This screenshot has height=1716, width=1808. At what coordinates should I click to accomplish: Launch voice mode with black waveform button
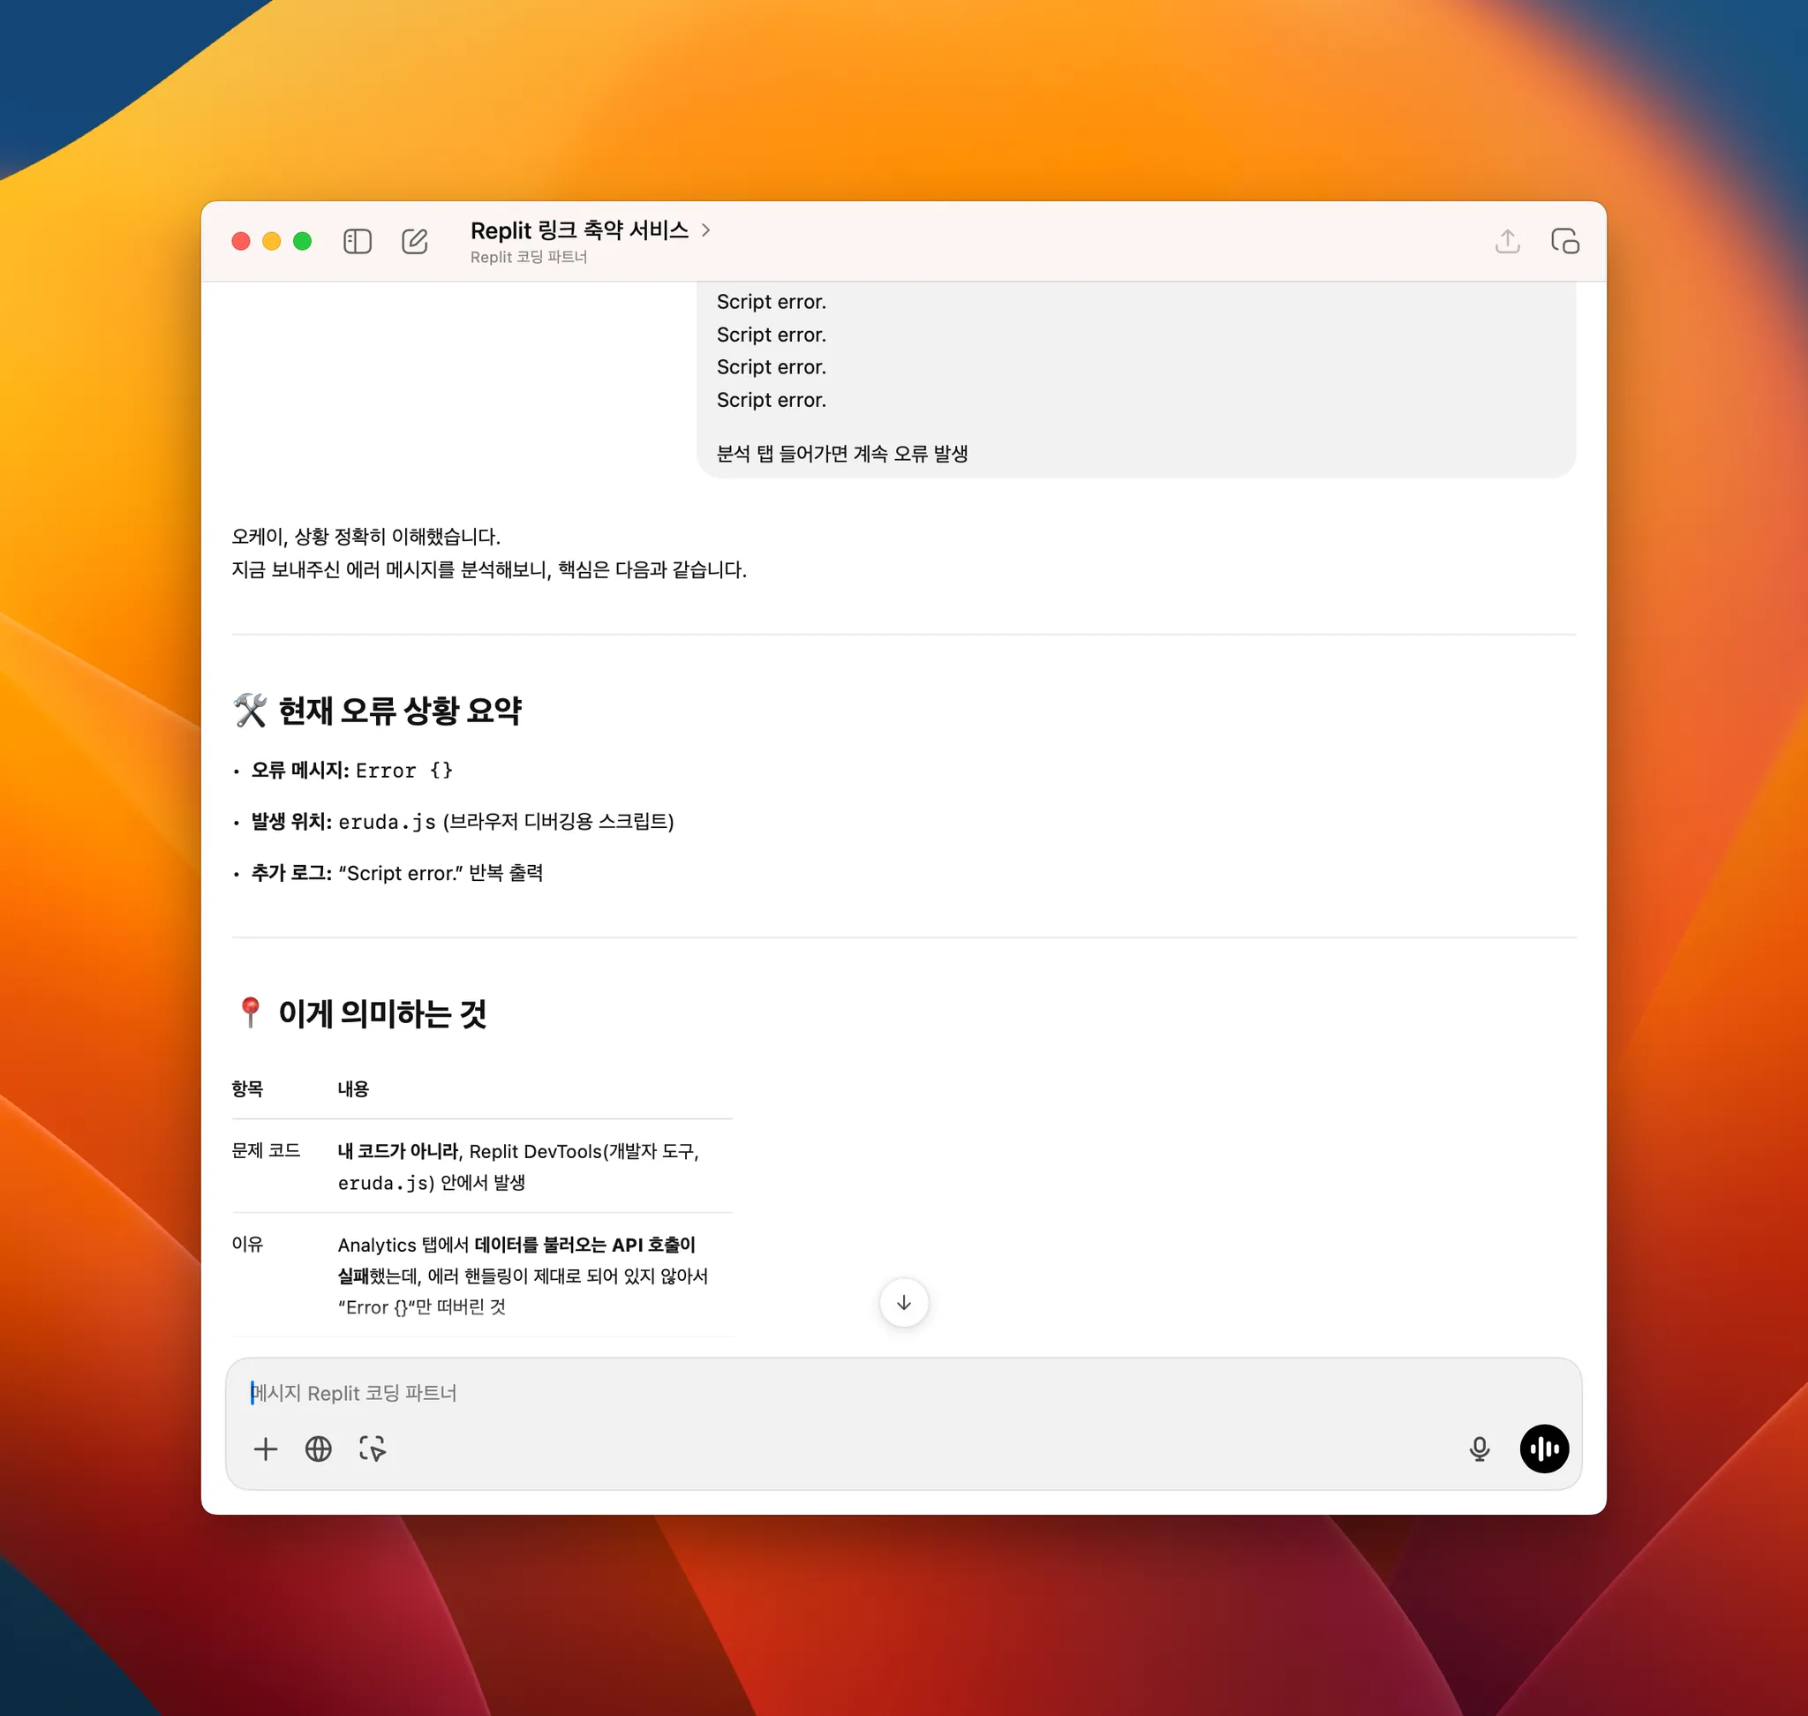1543,1449
